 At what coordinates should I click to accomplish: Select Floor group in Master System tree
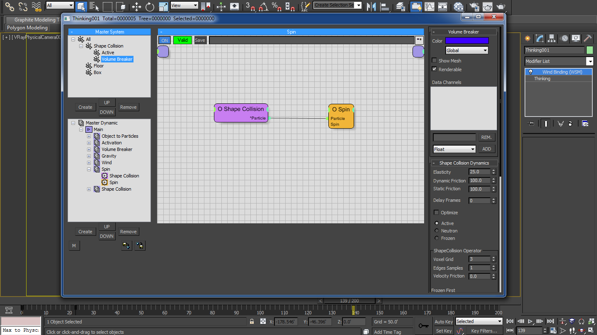click(x=99, y=66)
